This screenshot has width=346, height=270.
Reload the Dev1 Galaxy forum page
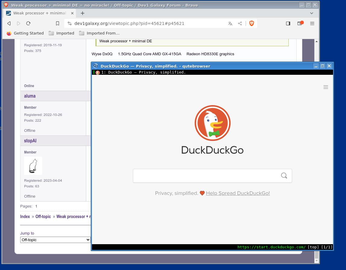point(28,23)
